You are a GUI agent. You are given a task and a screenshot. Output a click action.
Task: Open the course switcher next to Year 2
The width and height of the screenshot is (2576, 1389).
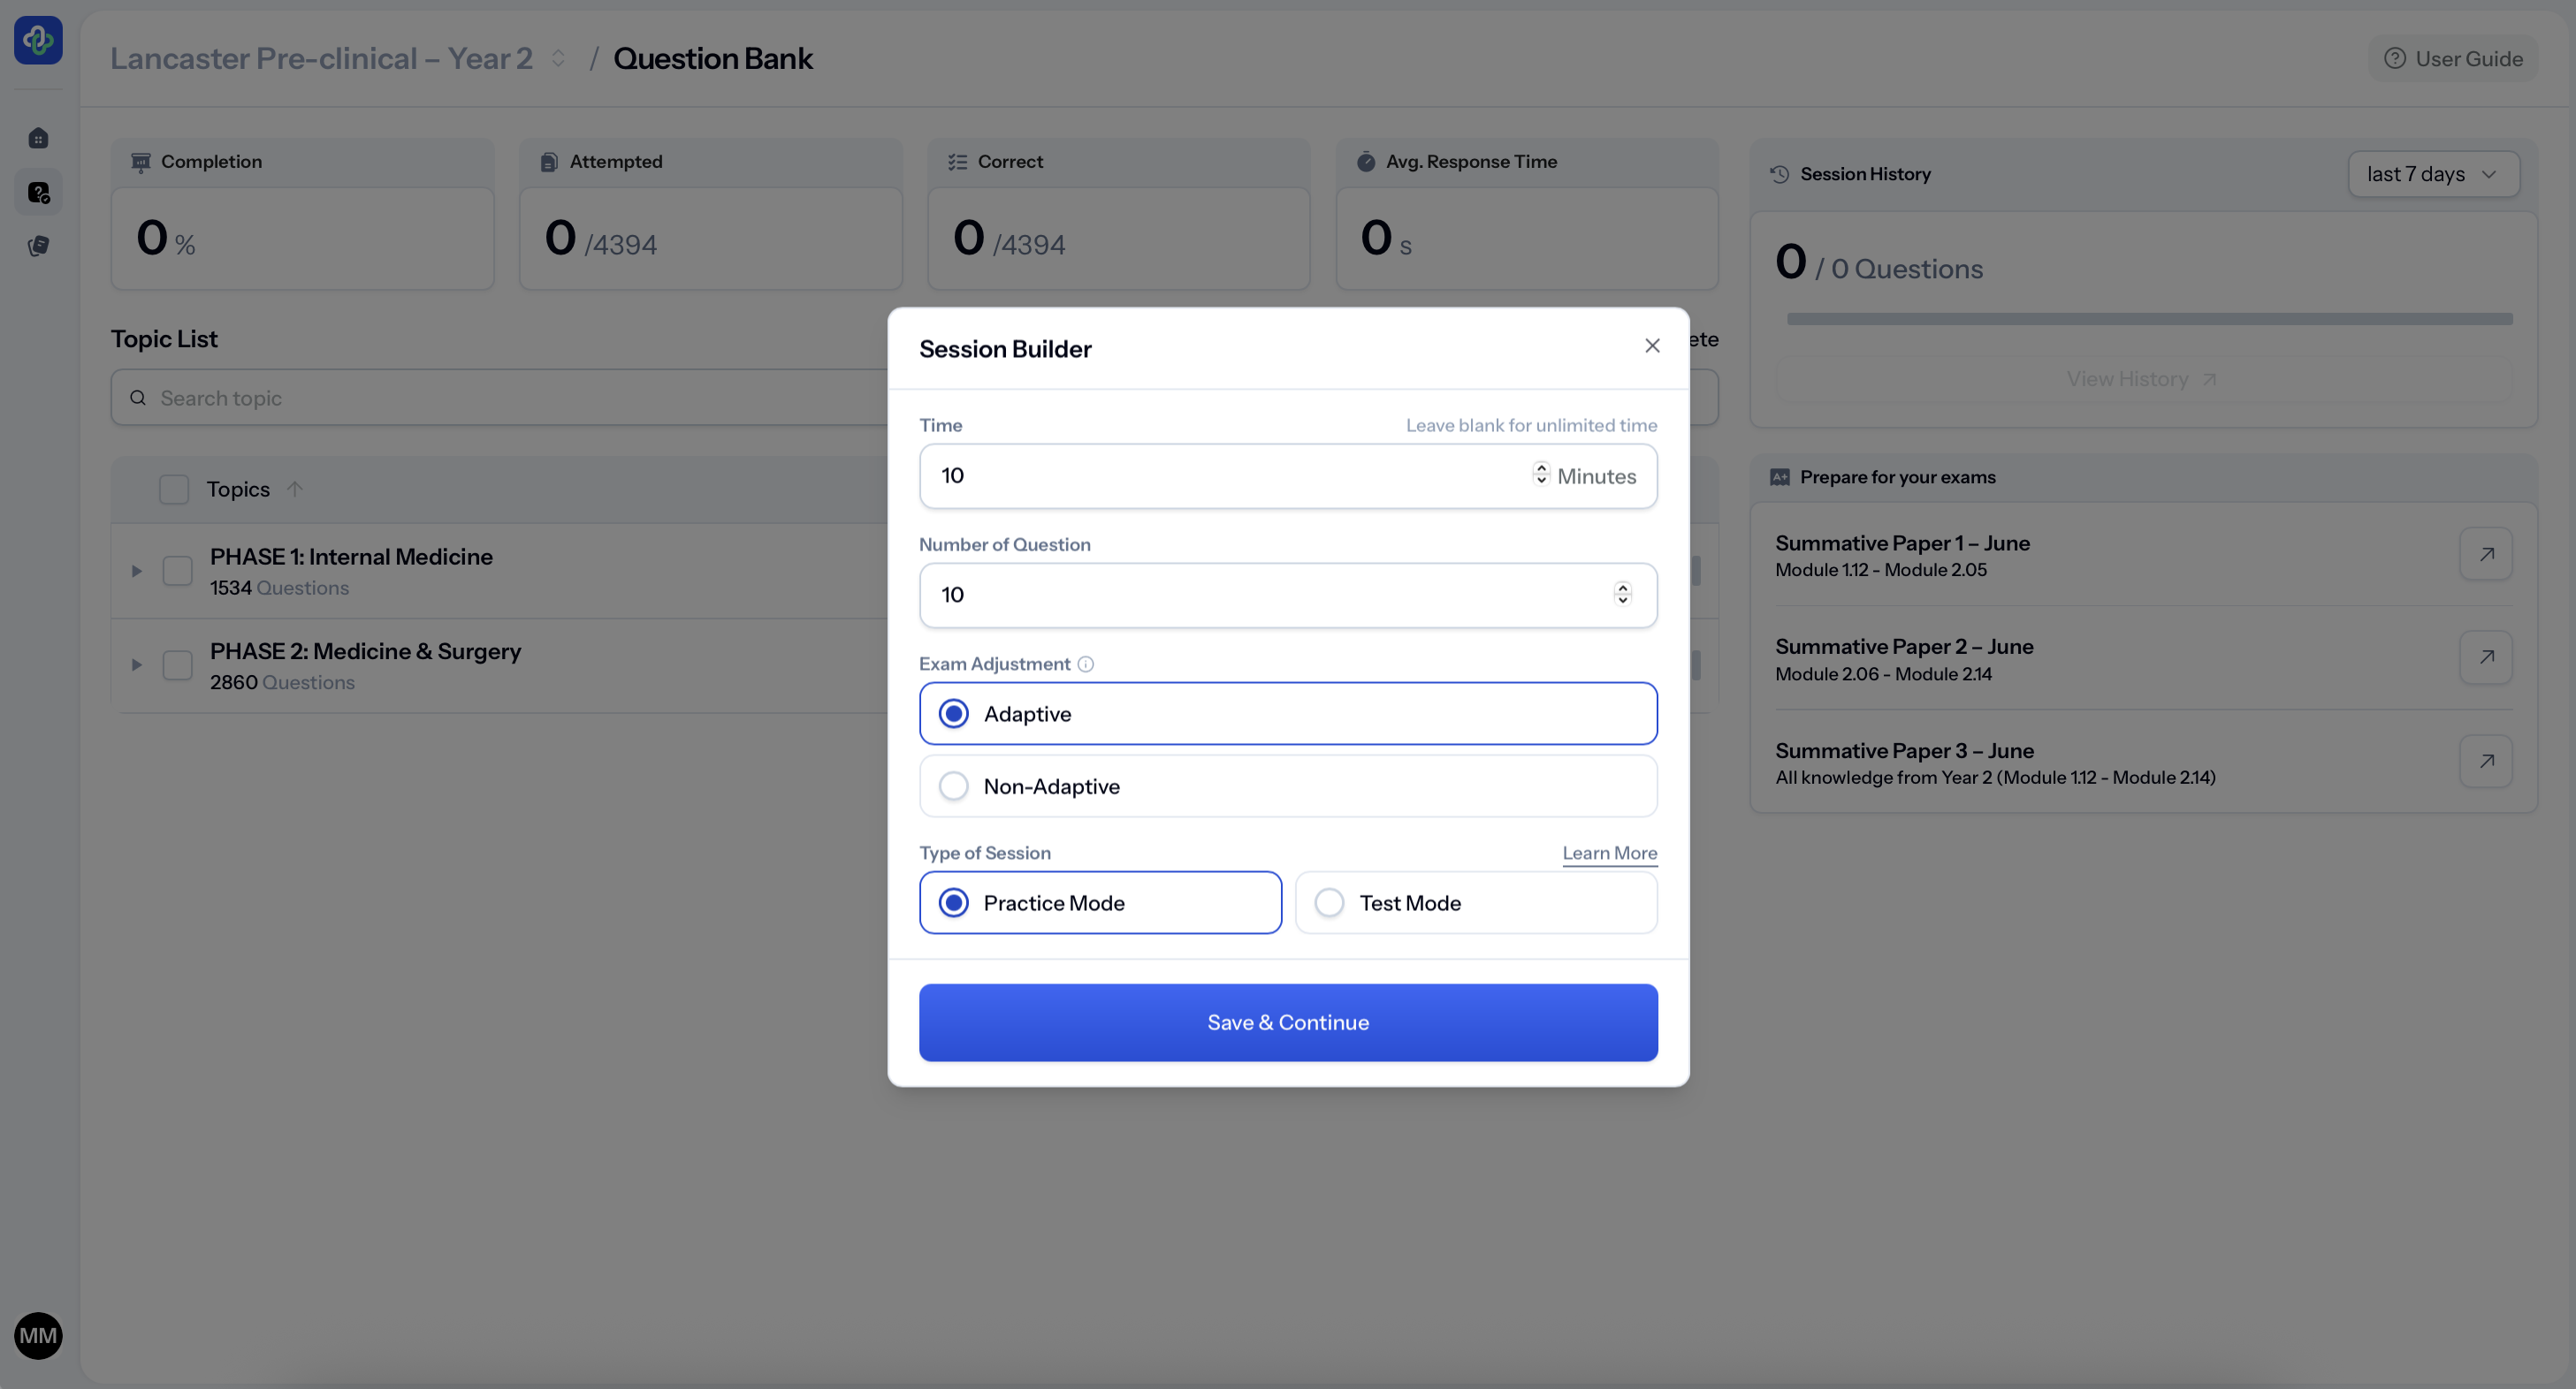point(558,59)
